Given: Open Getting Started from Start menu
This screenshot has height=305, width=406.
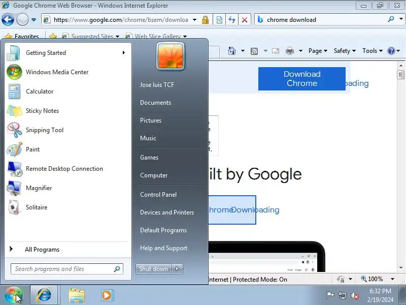Looking at the screenshot, I should (x=68, y=53).
